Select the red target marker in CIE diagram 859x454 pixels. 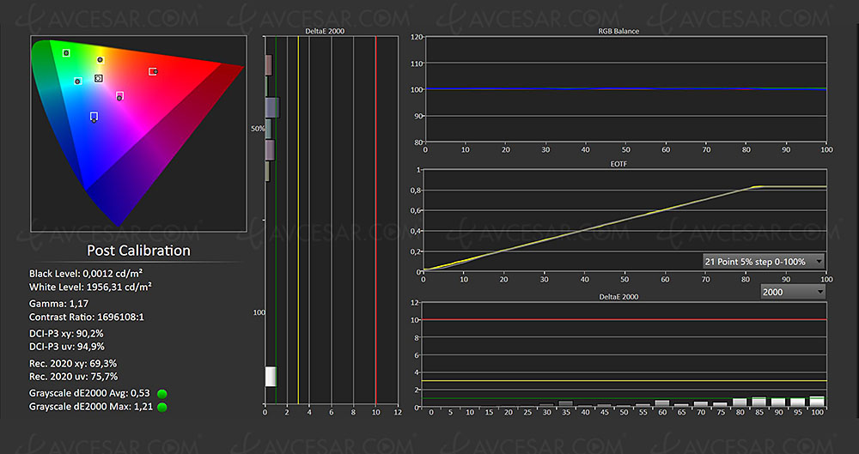click(x=153, y=71)
